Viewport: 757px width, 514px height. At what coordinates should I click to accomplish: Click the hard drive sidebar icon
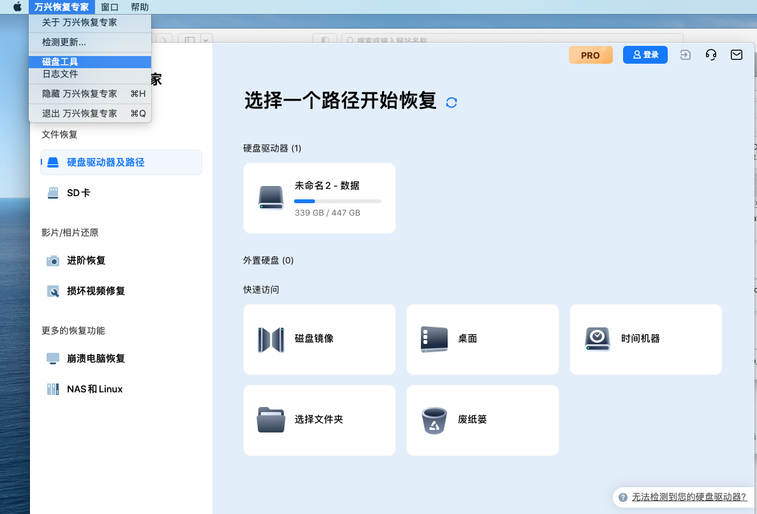coord(53,162)
